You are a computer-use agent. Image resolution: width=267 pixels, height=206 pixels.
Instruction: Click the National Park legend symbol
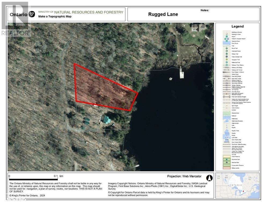coord(226,162)
